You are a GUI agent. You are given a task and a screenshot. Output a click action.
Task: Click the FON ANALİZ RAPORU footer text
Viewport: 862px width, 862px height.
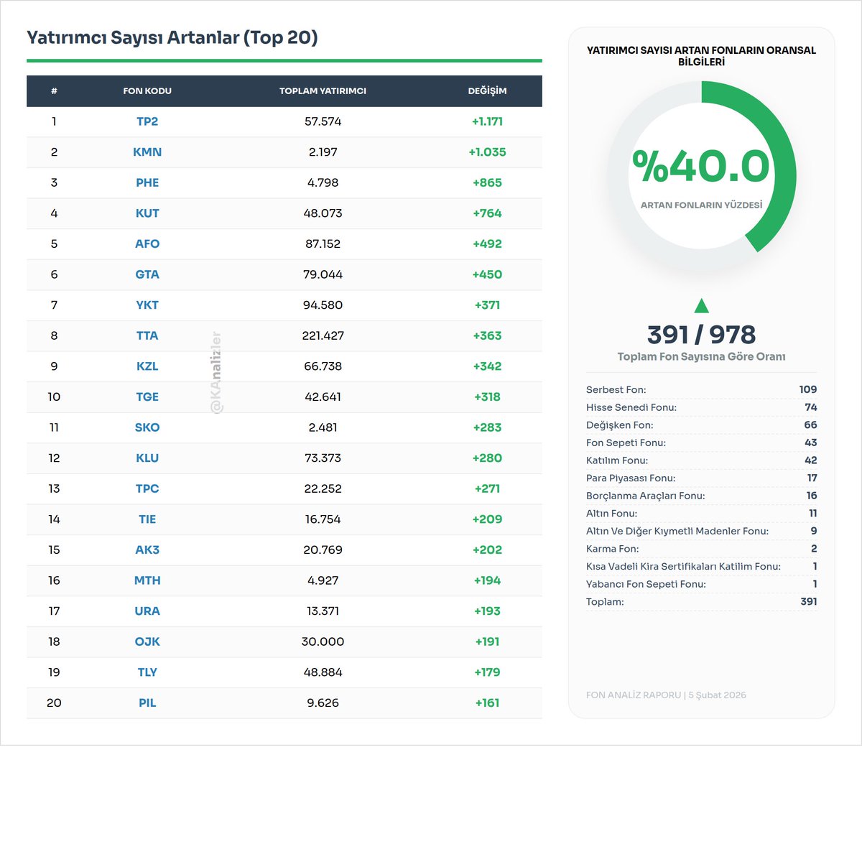[666, 695]
